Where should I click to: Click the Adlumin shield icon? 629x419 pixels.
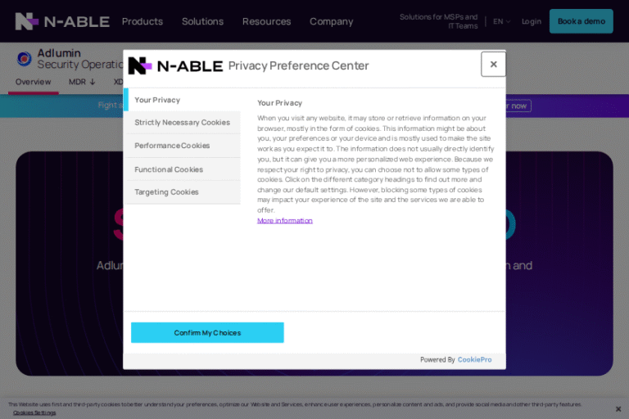pyautogui.click(x=25, y=58)
